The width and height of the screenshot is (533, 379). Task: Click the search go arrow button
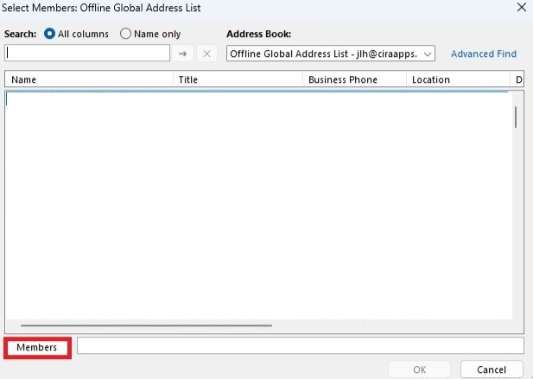(x=183, y=54)
